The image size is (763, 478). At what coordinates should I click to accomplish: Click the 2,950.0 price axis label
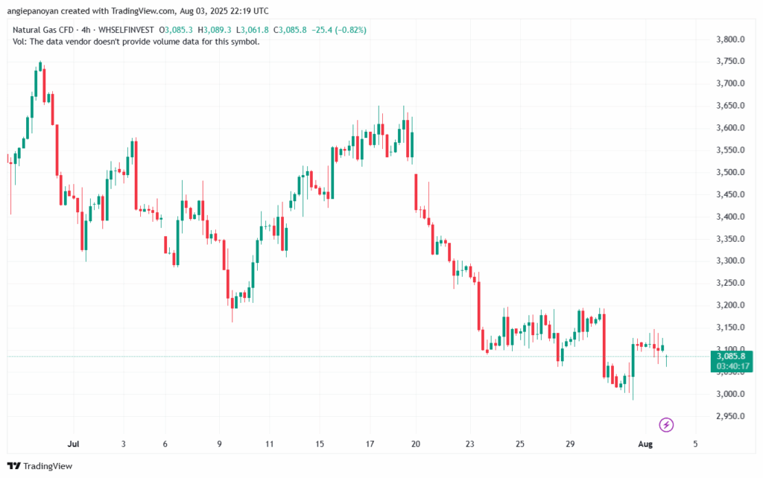730,416
